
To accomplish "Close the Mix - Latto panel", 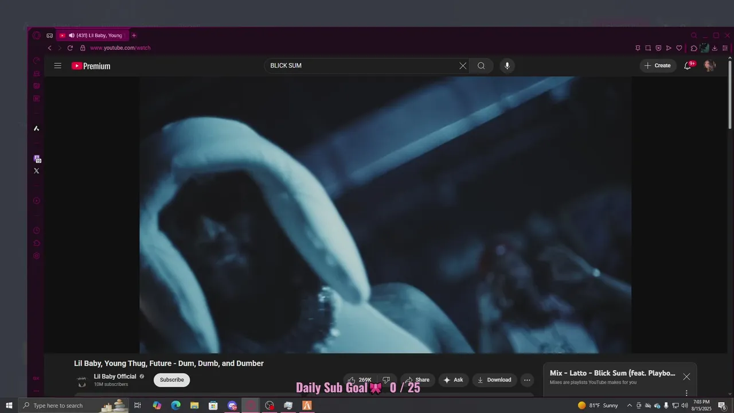I will pyautogui.click(x=686, y=377).
